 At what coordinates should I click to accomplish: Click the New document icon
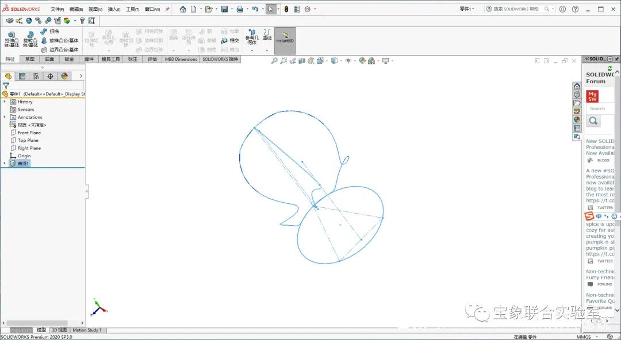tap(194, 9)
